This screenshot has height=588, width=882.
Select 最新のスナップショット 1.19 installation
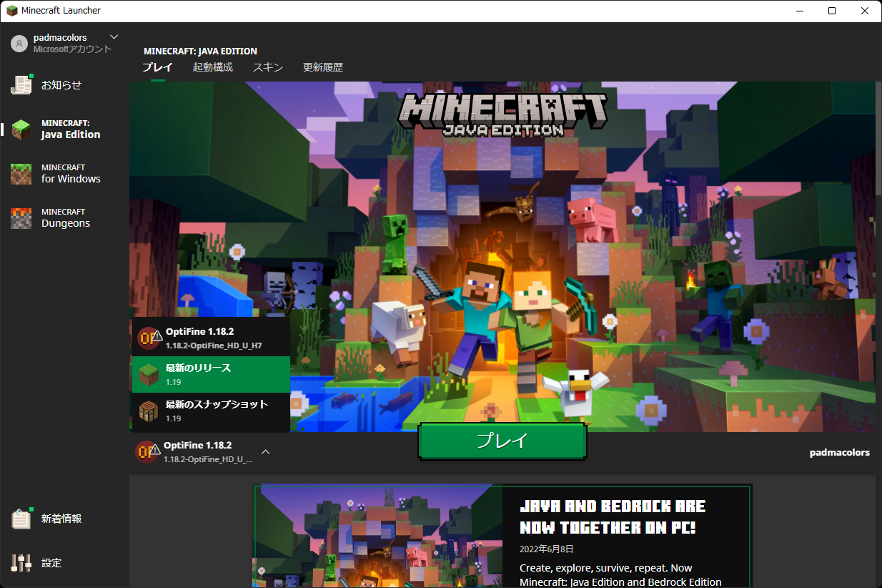tap(211, 411)
